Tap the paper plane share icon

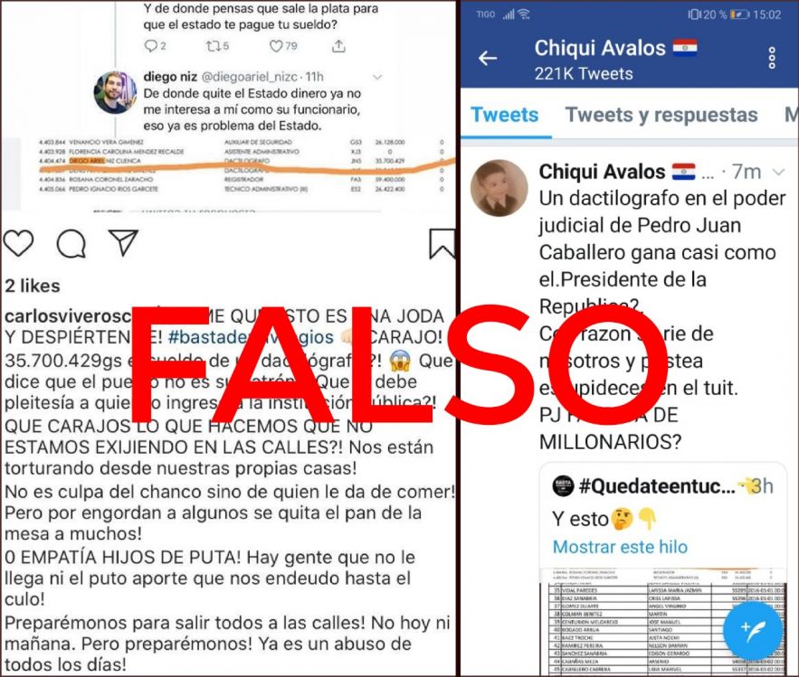[123, 242]
